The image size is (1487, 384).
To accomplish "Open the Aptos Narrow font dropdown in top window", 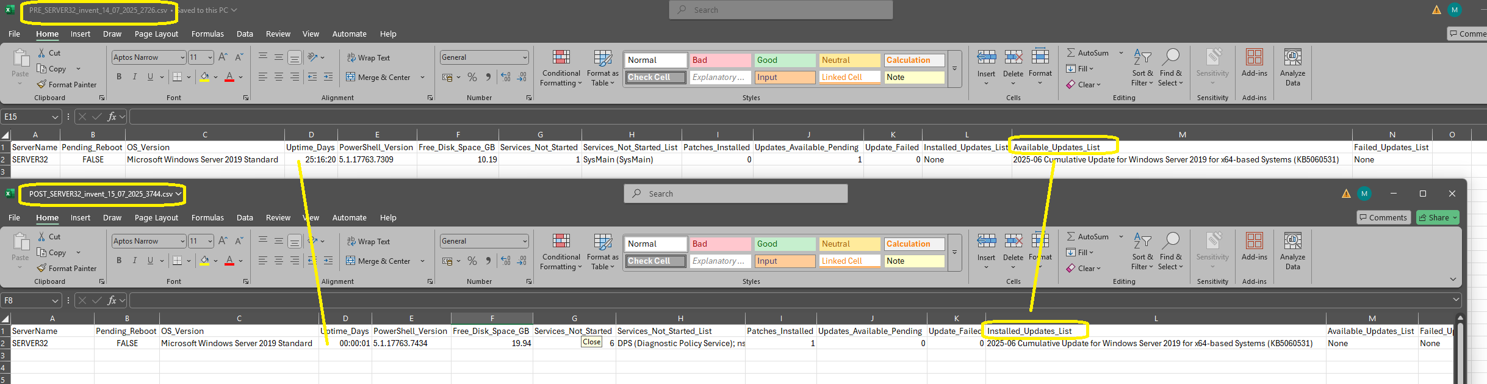I will [182, 57].
